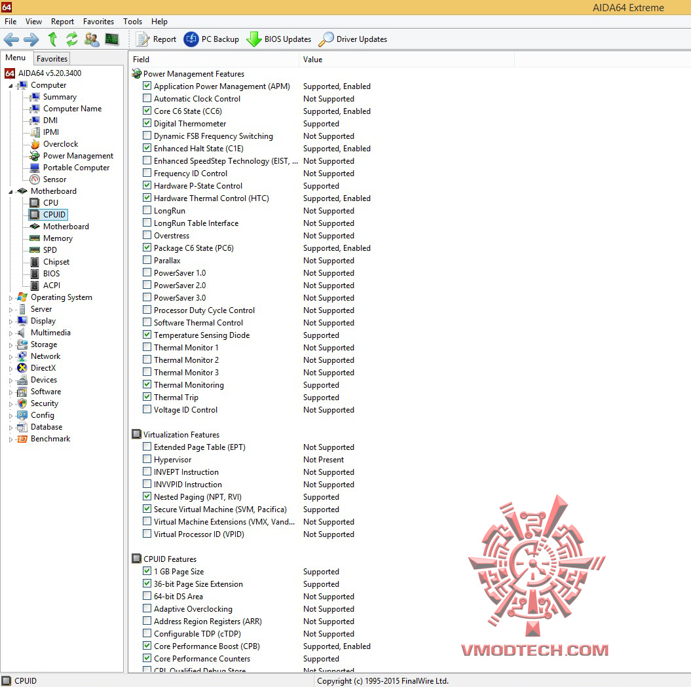Select the DirectX icon

pyautogui.click(x=22, y=368)
